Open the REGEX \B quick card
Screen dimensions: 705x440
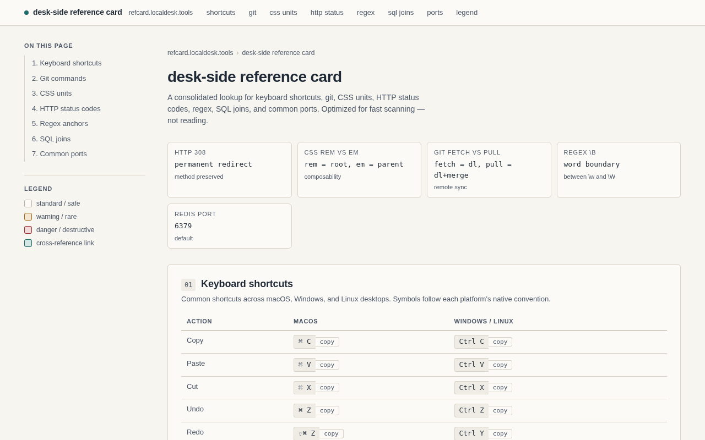coord(619,170)
